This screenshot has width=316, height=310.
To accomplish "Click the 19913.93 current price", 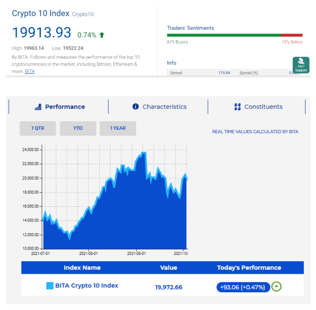I will (42, 32).
